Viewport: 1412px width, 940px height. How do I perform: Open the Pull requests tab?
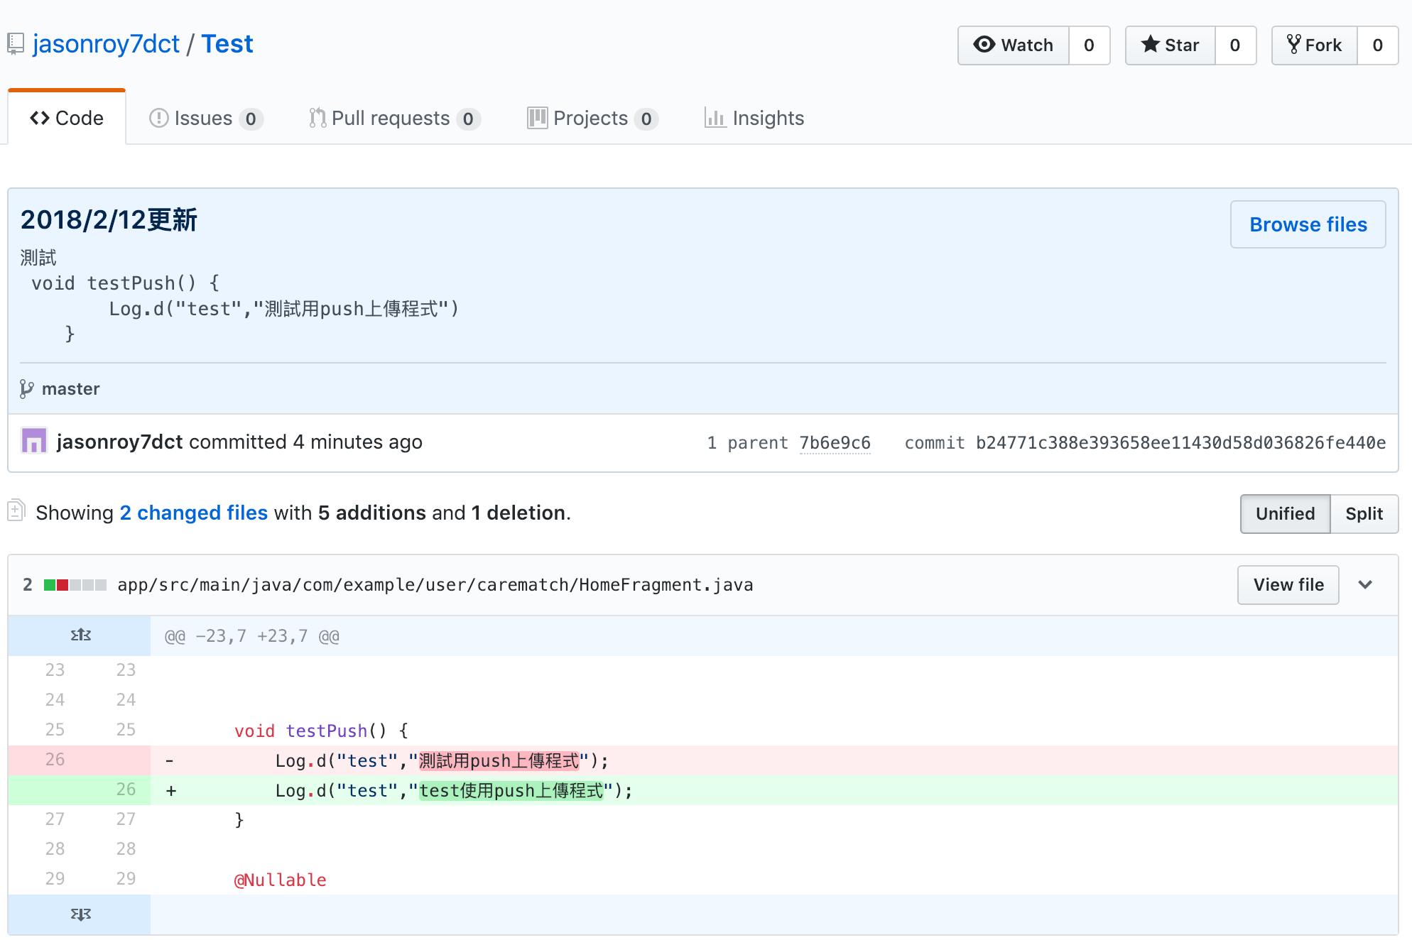395,118
